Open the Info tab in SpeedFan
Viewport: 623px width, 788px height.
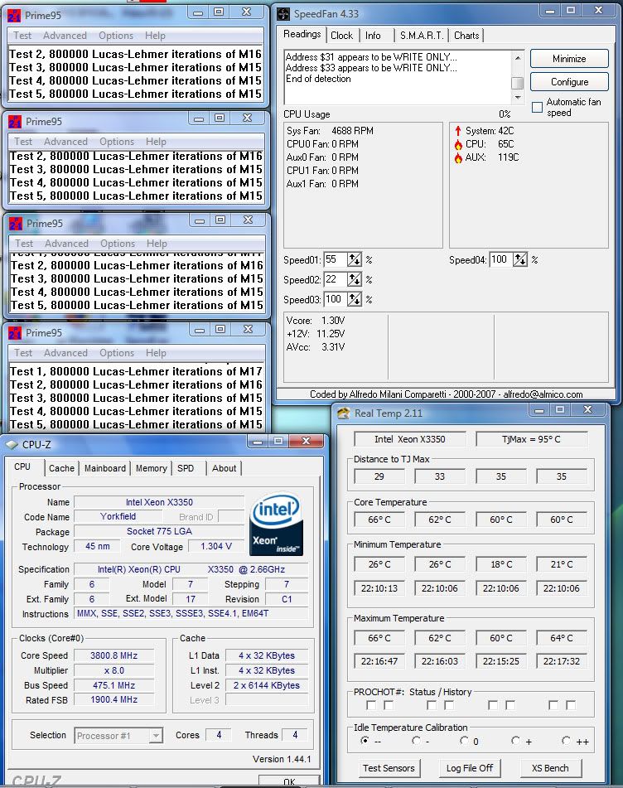click(373, 36)
